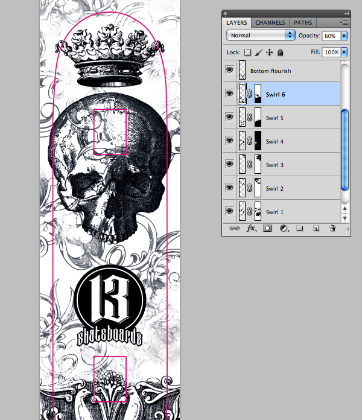Create a new group folder icon
Screen dimensions: 362x420
click(300, 228)
